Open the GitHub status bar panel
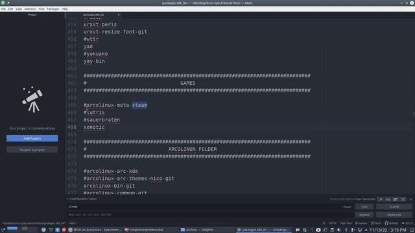This screenshot has height=233, width=415. point(392,223)
